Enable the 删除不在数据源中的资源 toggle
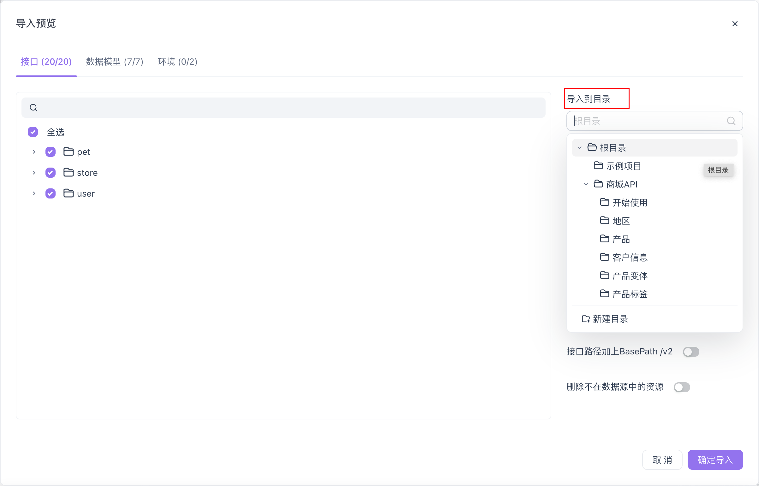 tap(682, 387)
